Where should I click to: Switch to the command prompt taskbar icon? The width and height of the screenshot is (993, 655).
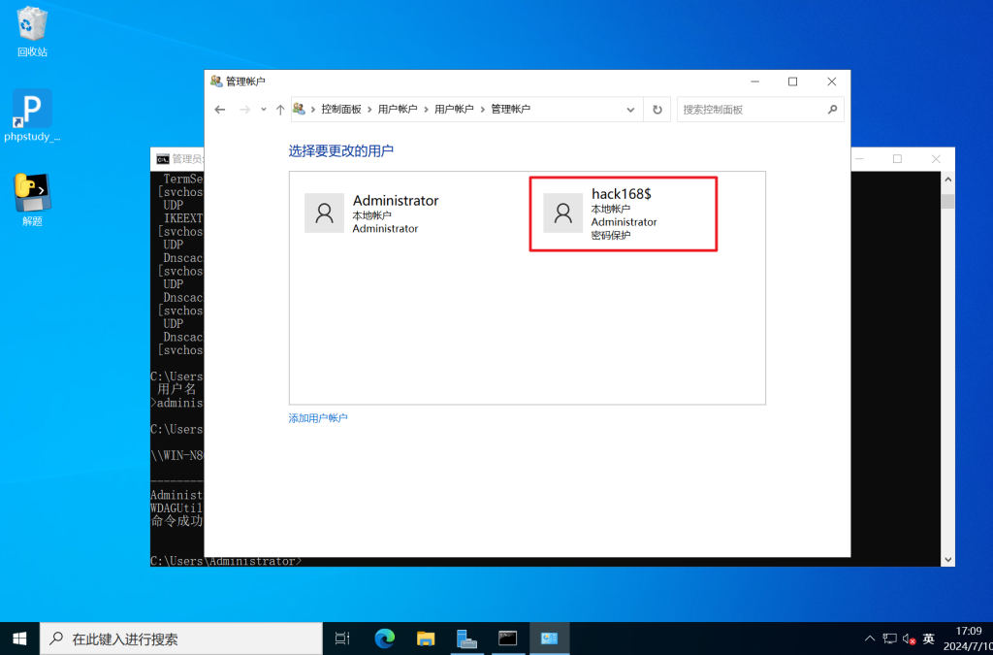(507, 639)
